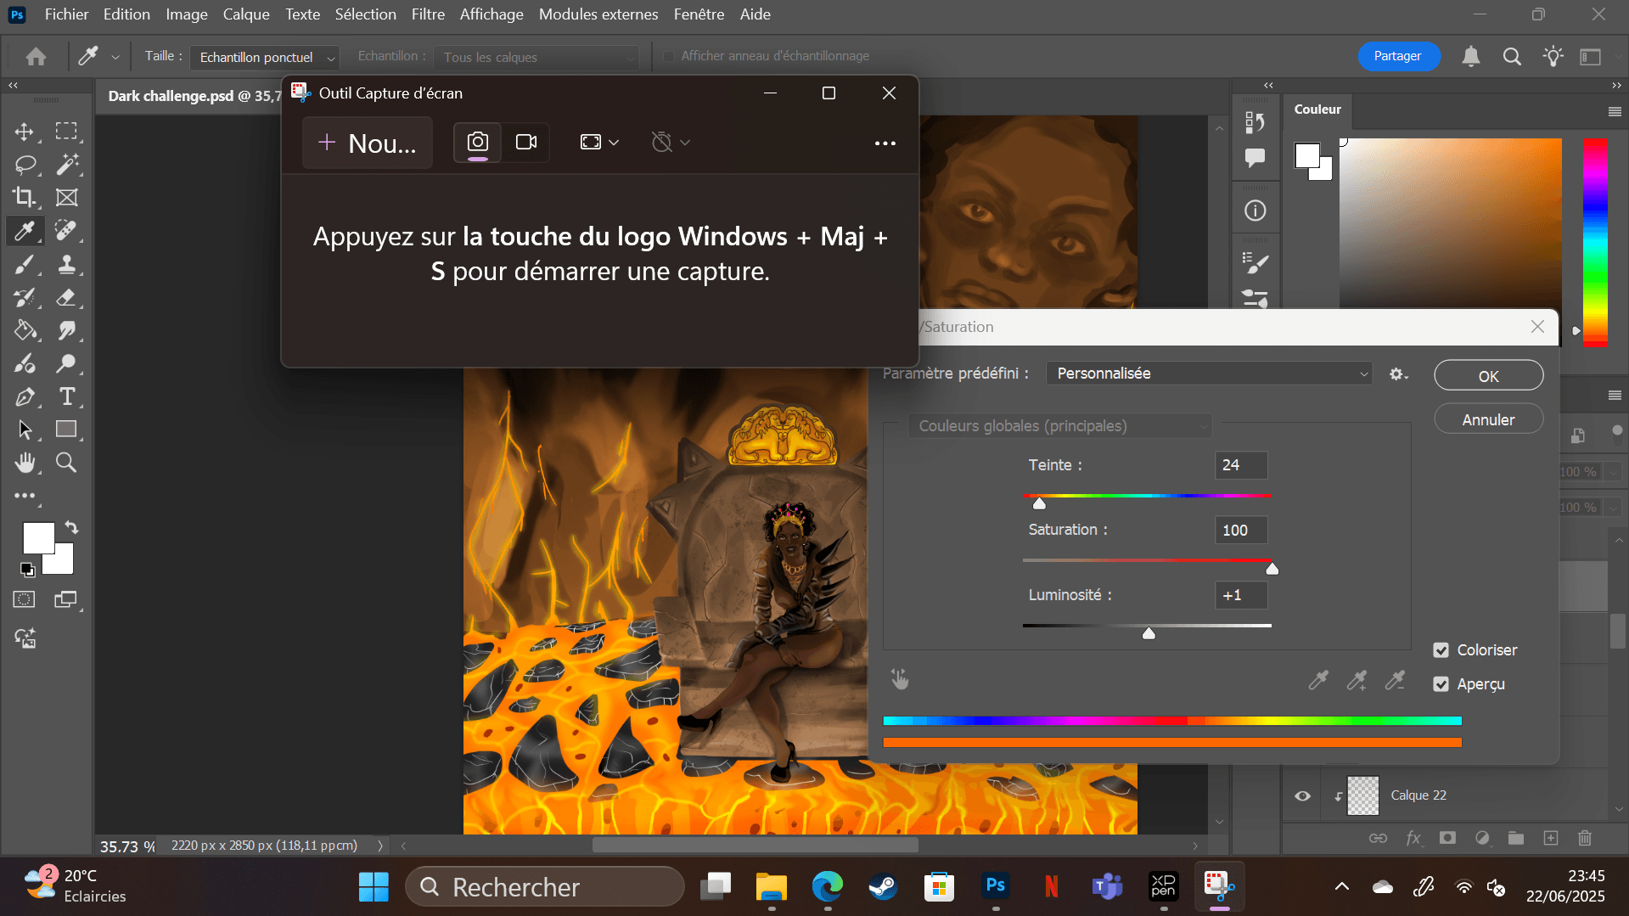The height and width of the screenshot is (916, 1629).
Task: Click the Calque 22 layer thumbnail
Action: tap(1363, 795)
